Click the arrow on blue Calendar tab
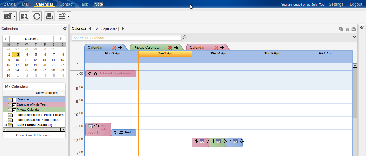 click(x=120, y=48)
